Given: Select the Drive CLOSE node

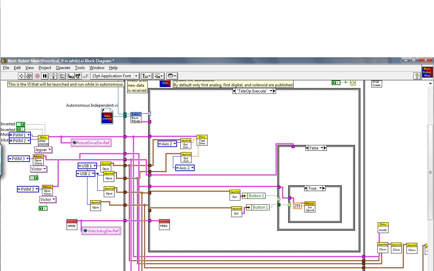Looking at the screenshot, I should [x=383, y=228].
